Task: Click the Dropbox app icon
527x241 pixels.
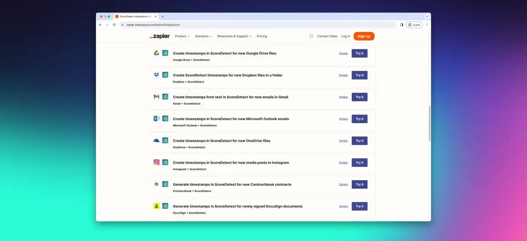Action: coord(157,75)
